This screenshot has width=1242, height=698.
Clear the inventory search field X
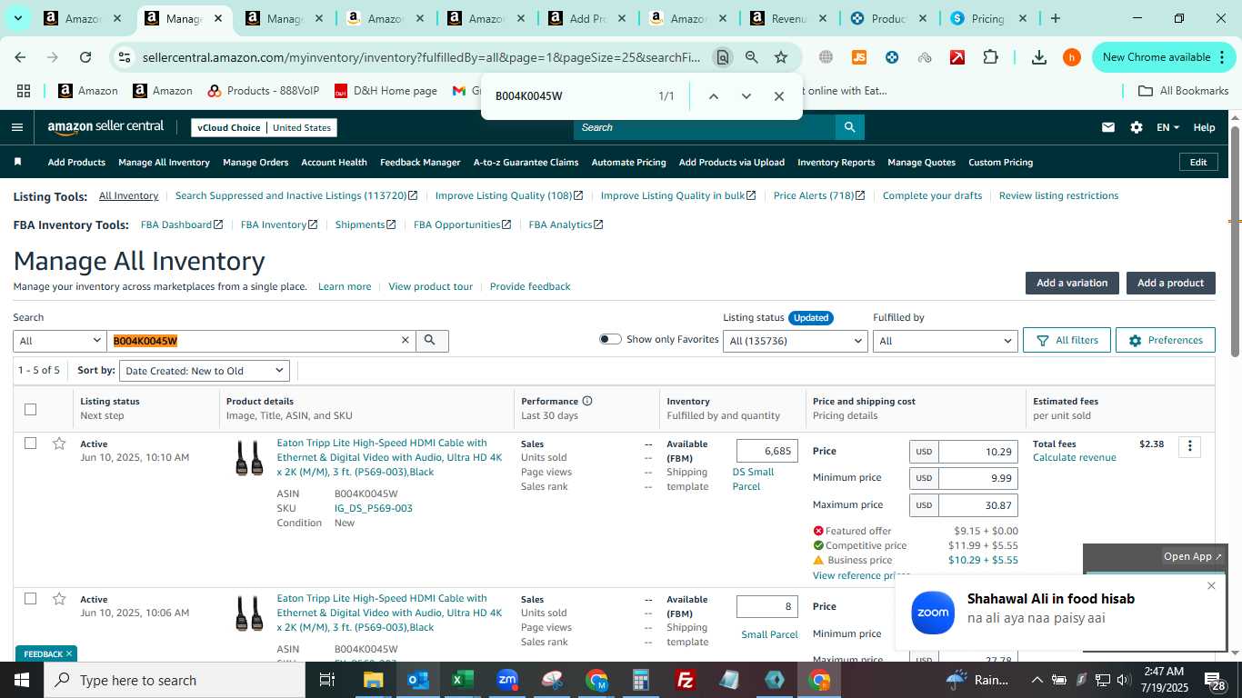click(406, 340)
